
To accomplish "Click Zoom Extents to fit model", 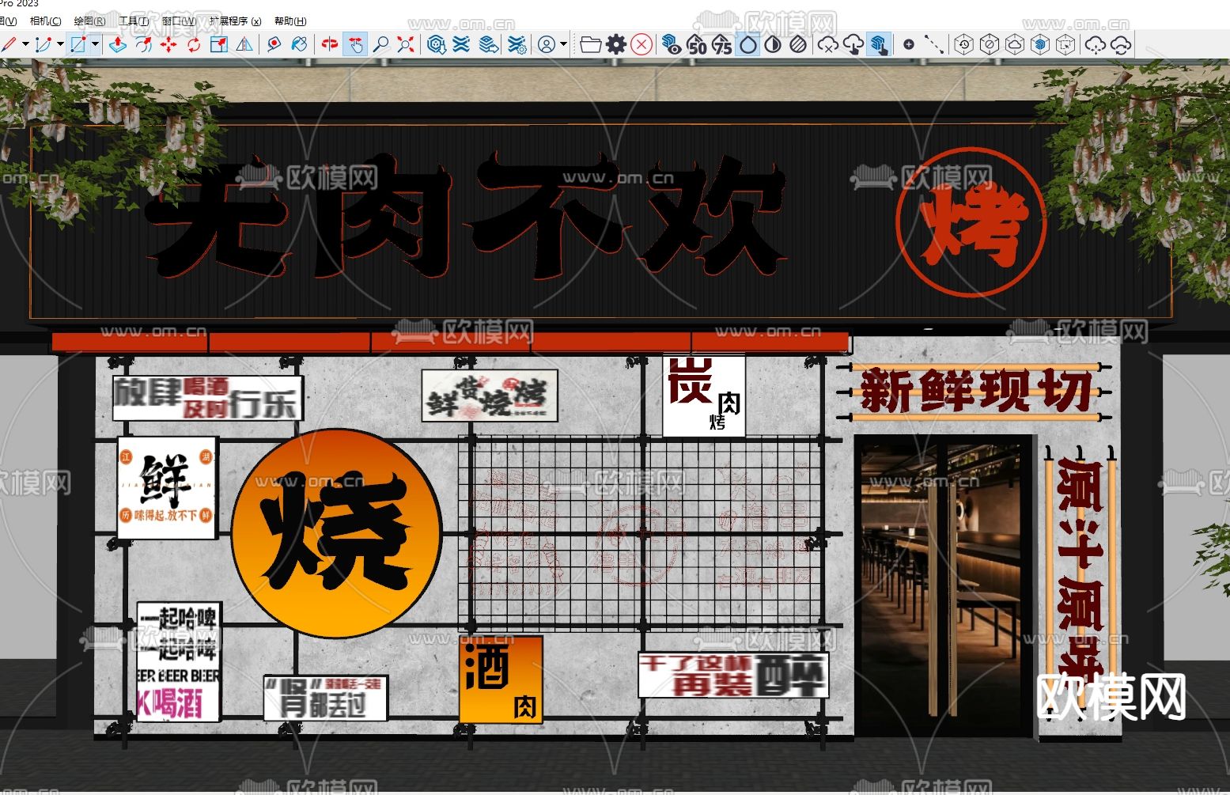I will (404, 45).
